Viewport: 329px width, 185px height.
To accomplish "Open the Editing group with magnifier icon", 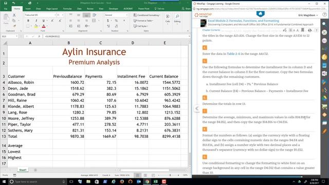I will point(177,18).
